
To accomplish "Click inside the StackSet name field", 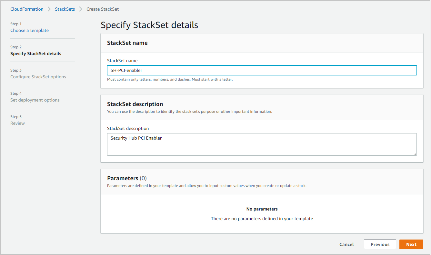I will (x=262, y=70).
